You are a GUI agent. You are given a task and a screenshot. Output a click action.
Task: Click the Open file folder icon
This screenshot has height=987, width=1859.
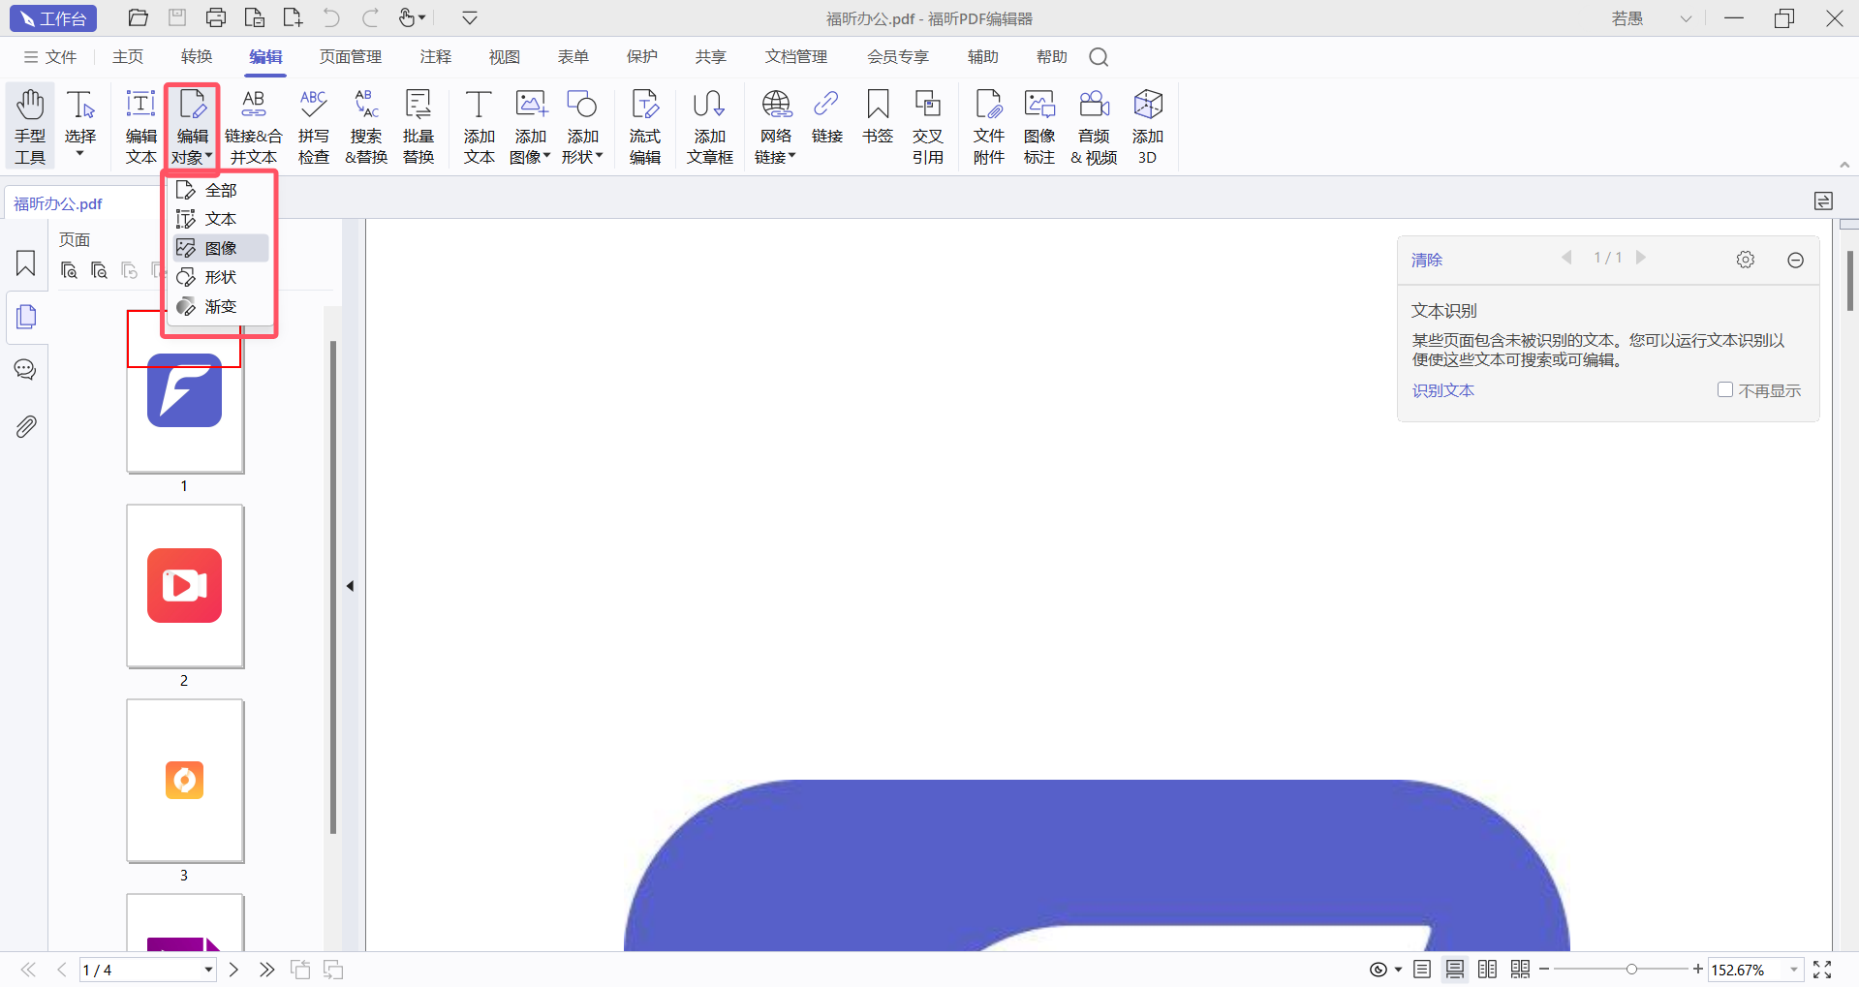click(139, 17)
